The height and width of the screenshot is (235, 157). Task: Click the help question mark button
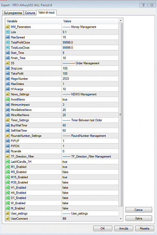pos(143,5)
